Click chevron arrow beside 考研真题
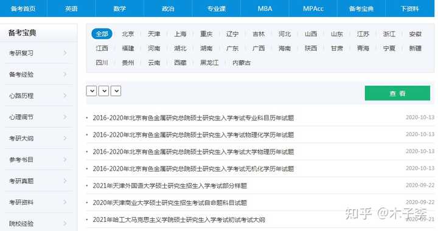The width and height of the screenshot is (438, 231). point(65,181)
